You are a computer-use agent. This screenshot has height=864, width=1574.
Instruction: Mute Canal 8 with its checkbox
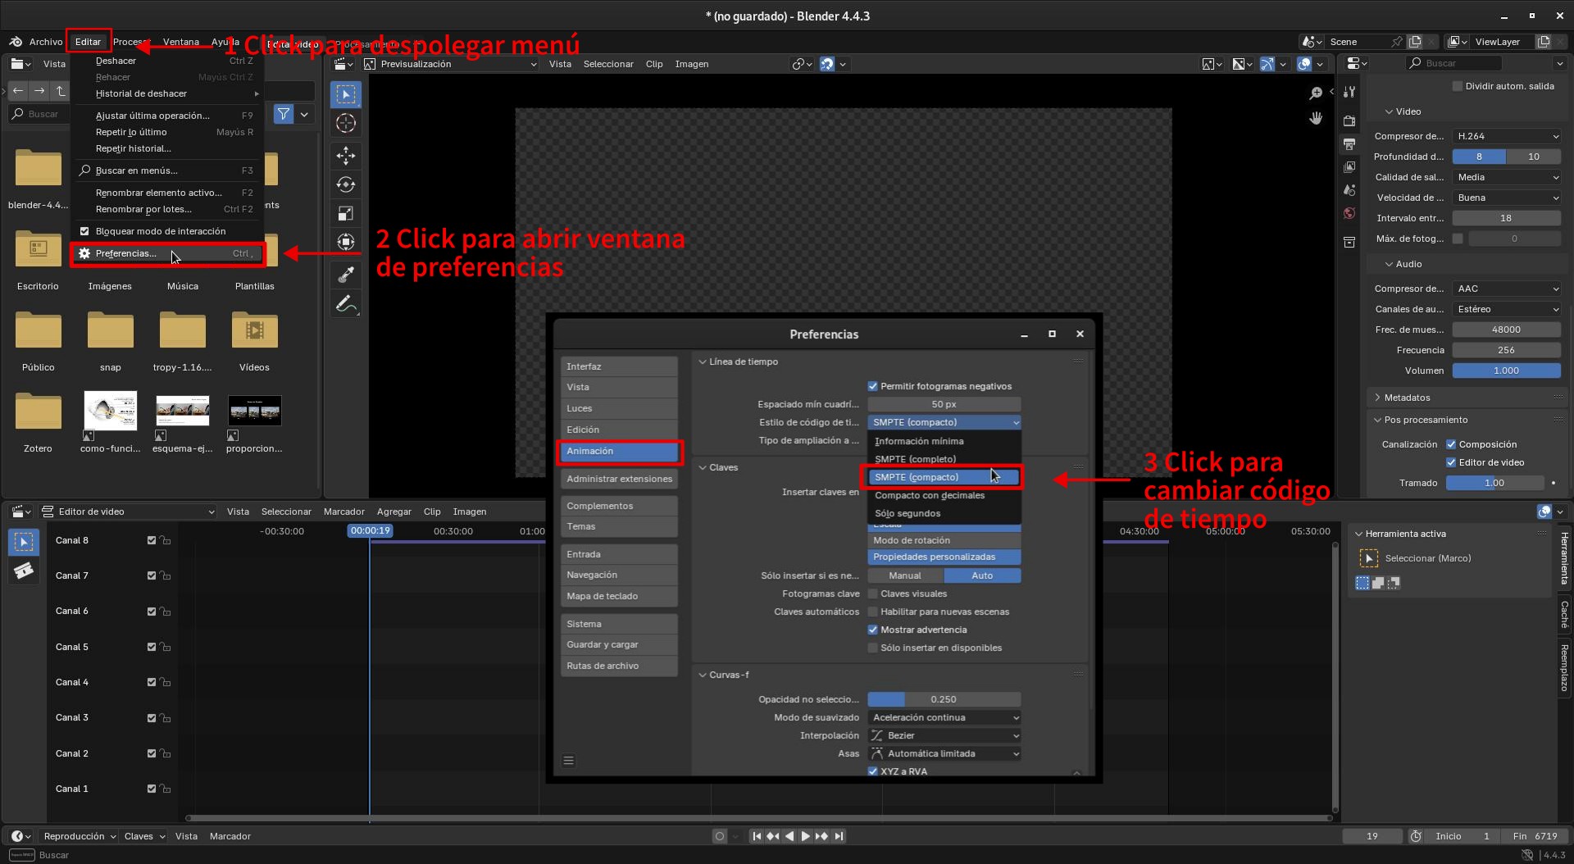(151, 540)
